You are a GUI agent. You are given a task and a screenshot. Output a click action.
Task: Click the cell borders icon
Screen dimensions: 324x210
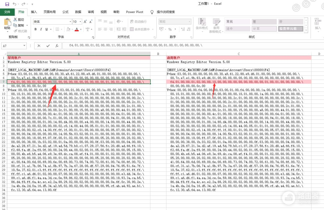[57, 29]
